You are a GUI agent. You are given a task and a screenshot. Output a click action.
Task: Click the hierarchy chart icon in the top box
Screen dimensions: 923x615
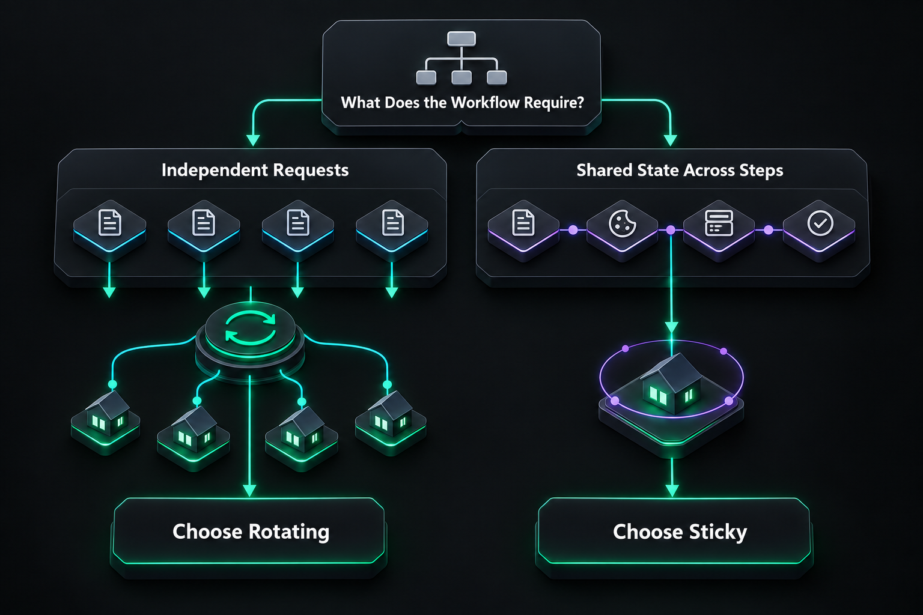click(x=461, y=58)
